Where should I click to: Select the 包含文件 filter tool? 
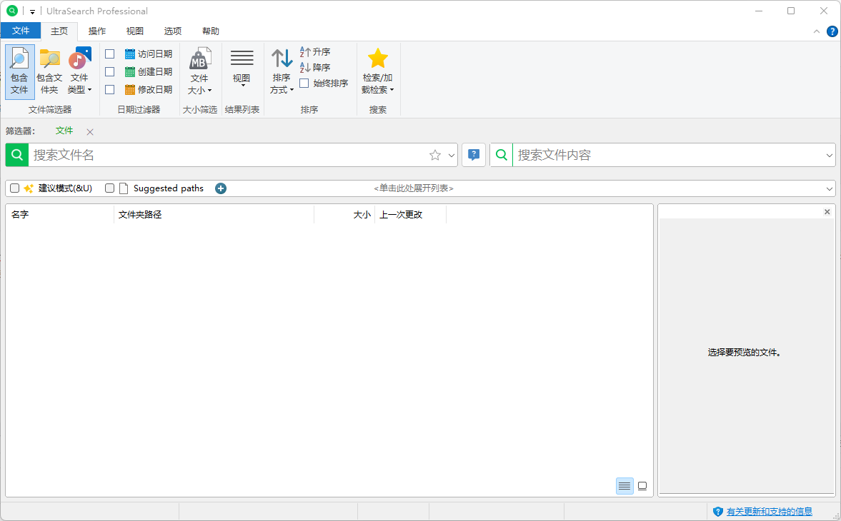[19, 71]
